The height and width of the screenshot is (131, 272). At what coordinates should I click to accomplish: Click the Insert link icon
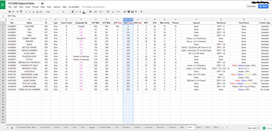[125, 12]
